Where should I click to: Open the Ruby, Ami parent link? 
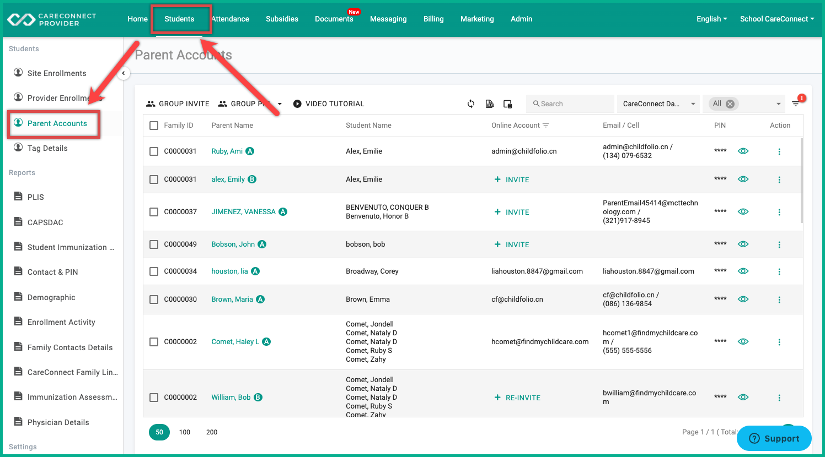(x=227, y=151)
